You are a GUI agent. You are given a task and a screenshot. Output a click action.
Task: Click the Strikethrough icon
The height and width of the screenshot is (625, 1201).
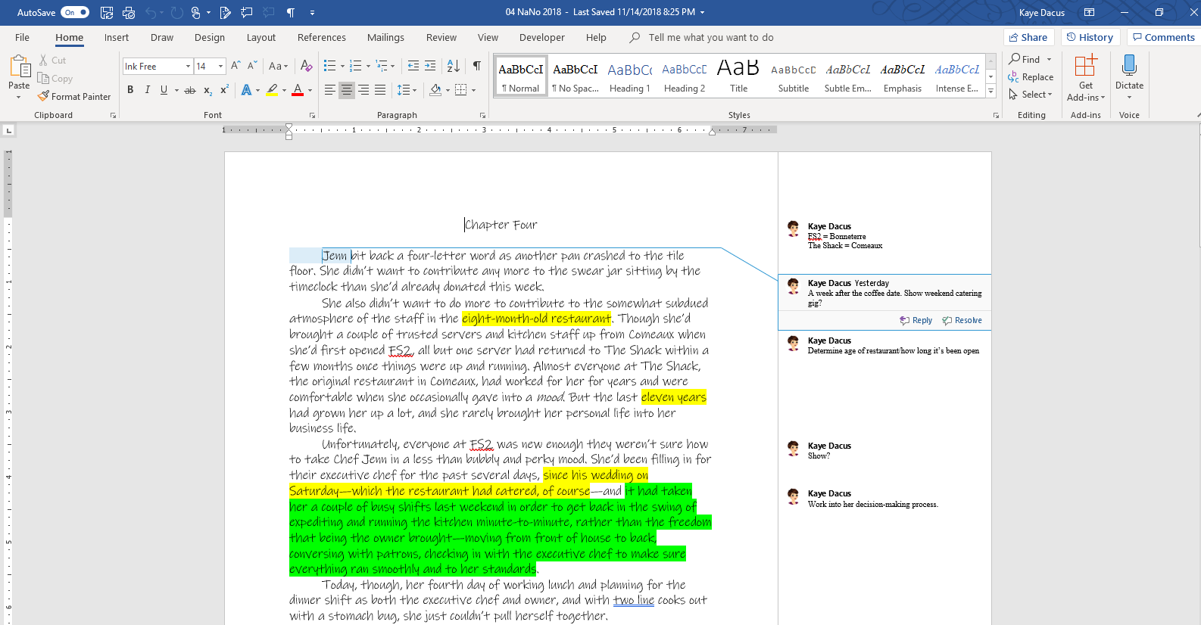(190, 90)
